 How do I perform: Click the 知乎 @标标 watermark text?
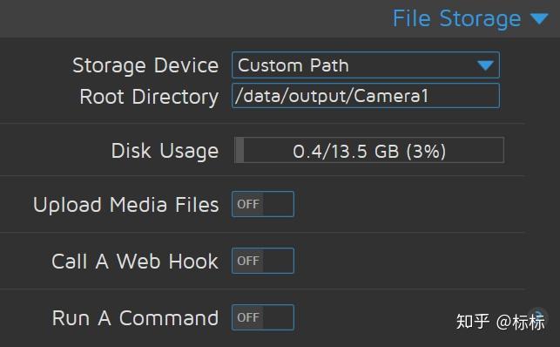[x=501, y=322]
